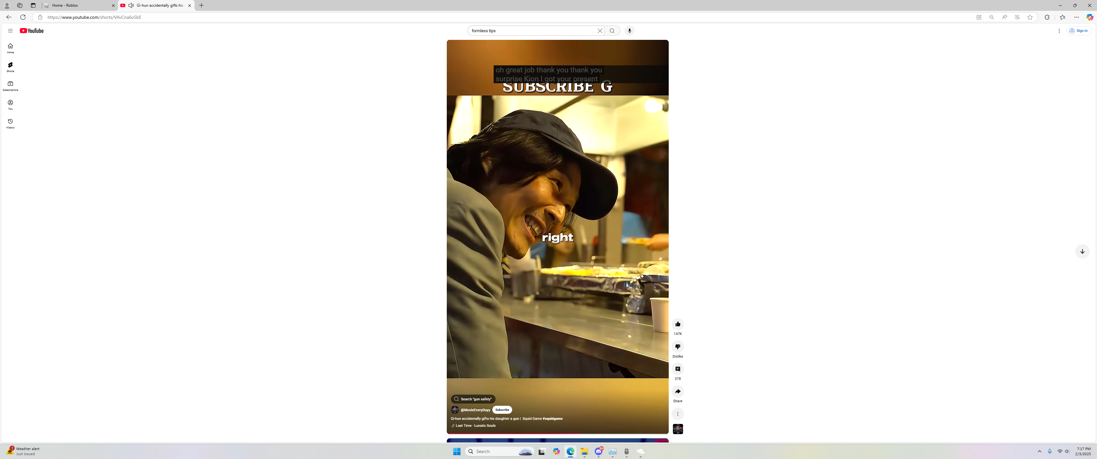Click the zoom out magnifier icon
Screen dimensions: 1097x459
(x=991, y=18)
